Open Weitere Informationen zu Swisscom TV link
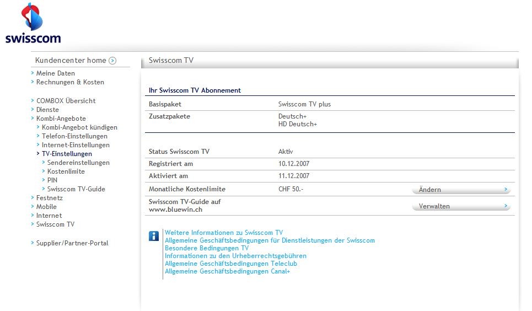The height and width of the screenshot is (311, 532). (x=223, y=233)
